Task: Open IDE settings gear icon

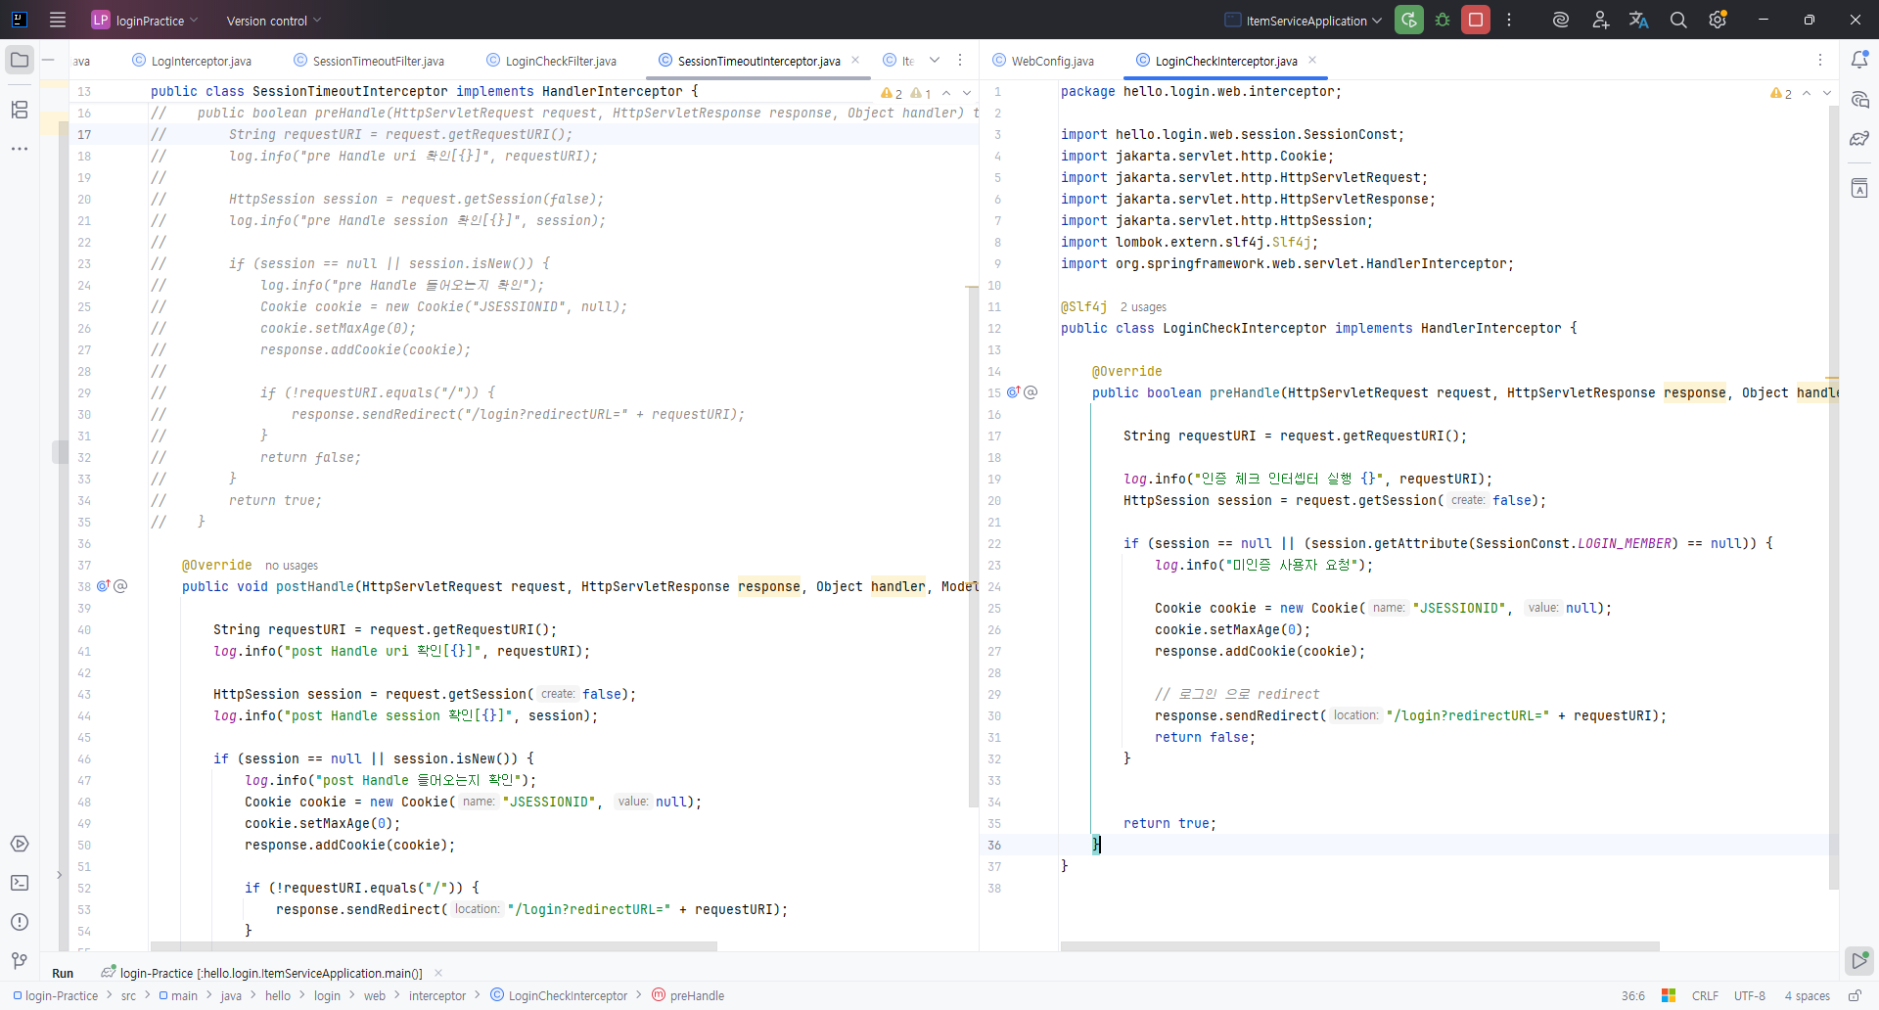Action: coord(1718,20)
